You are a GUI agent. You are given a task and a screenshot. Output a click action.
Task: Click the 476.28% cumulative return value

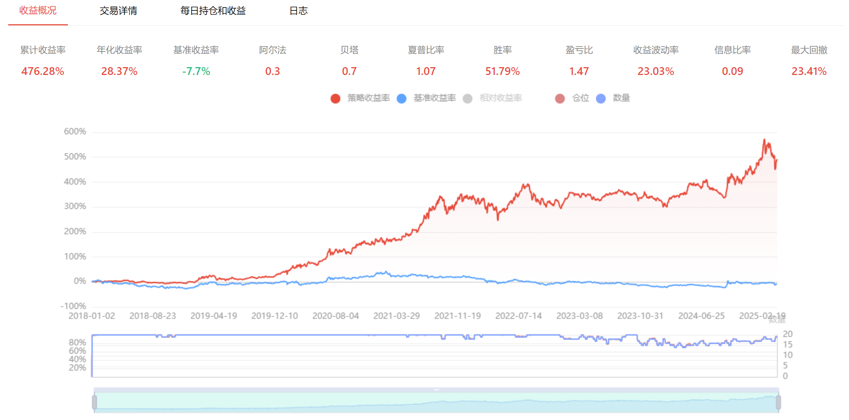[43, 71]
